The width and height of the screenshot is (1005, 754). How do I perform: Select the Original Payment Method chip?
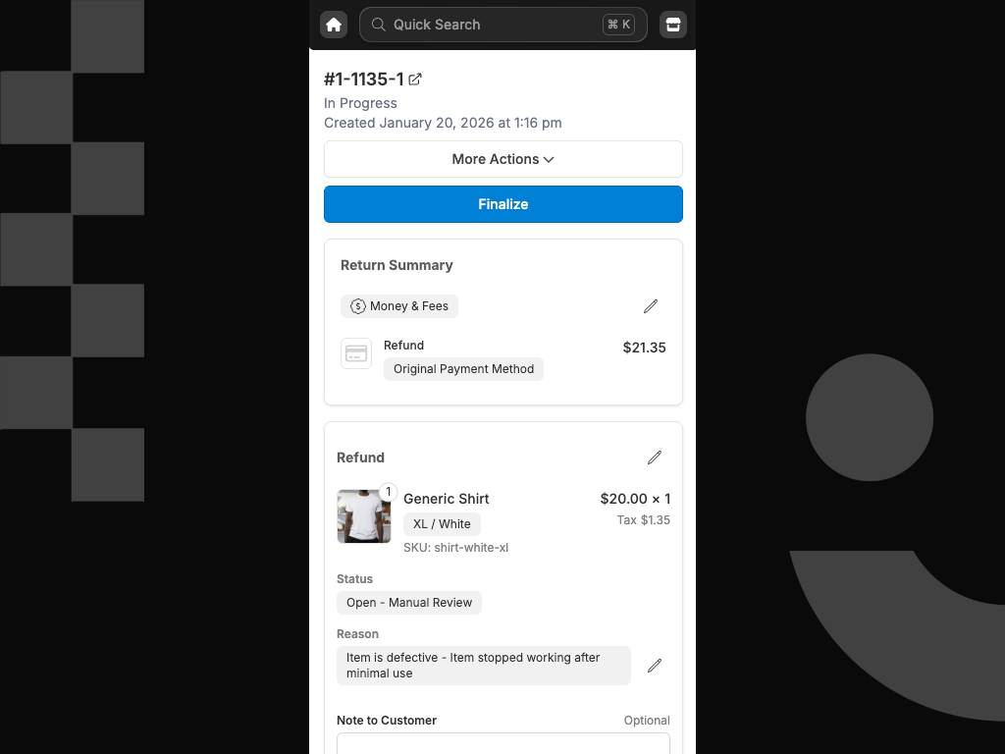point(463,369)
